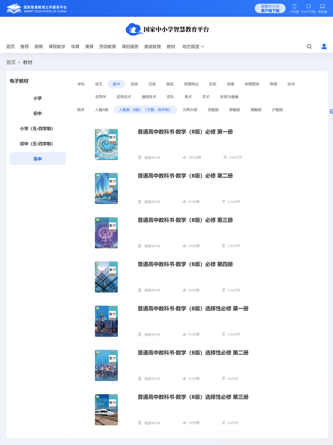Screen dimensions: 333x445
Task: Click the 智慧中小学 publisher icon under 必修 第三册
Action: (x=139, y=245)
